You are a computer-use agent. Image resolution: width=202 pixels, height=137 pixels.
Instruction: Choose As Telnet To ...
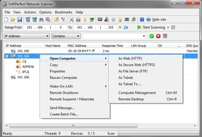(145, 84)
